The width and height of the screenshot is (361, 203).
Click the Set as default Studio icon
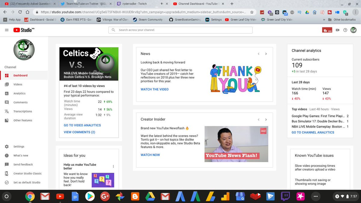point(7,183)
